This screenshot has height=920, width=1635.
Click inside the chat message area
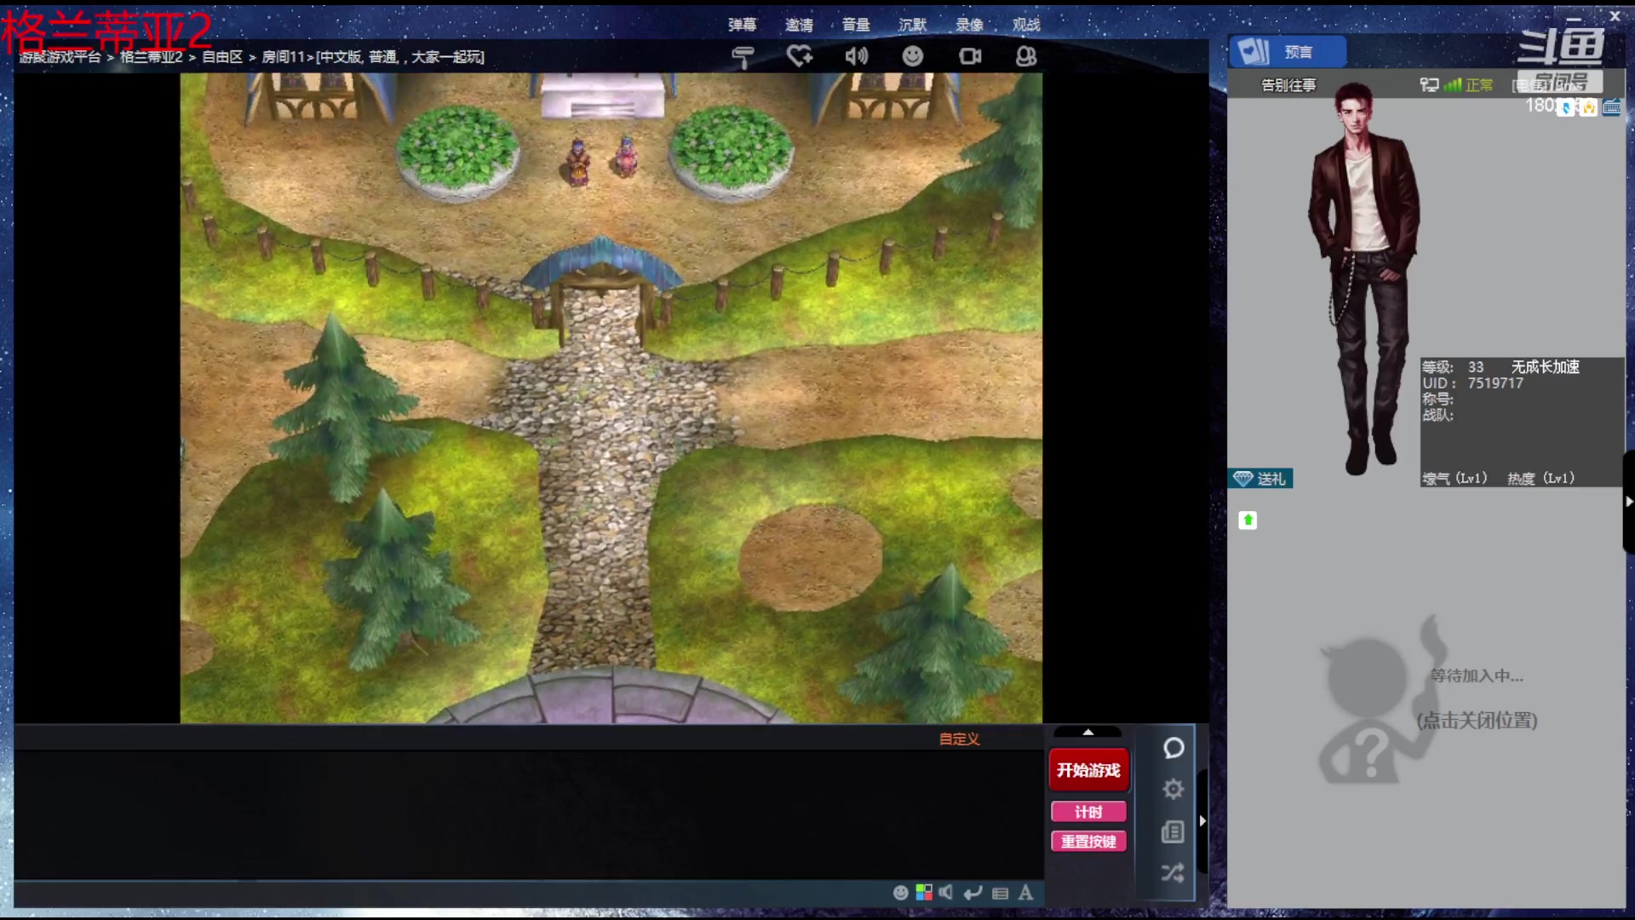click(528, 814)
